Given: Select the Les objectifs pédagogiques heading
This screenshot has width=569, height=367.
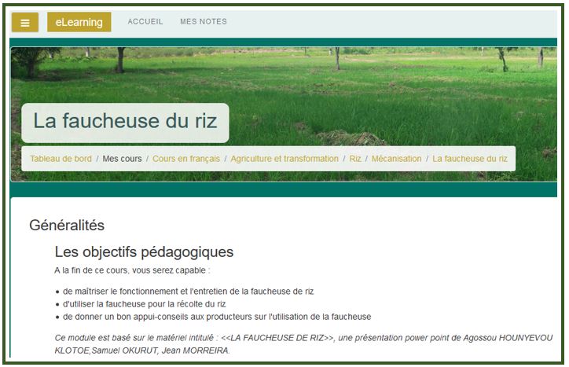Looking at the screenshot, I should [x=144, y=252].
